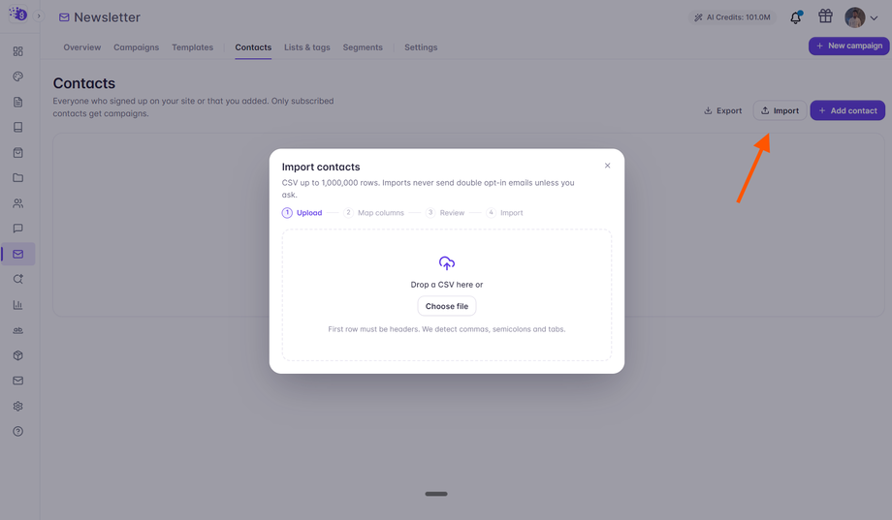Viewport: 892px width, 520px height.
Task: Click the Choose file button
Action: point(447,306)
